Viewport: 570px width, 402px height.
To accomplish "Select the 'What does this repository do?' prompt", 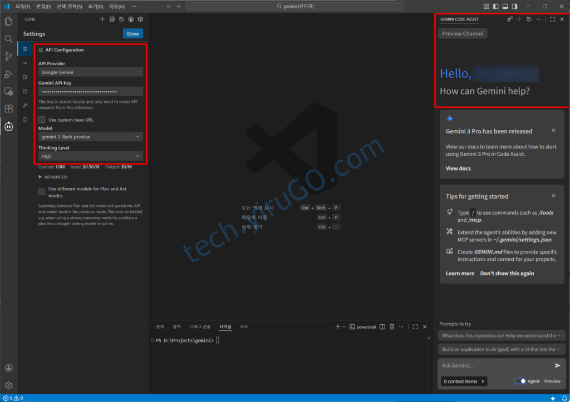I will (502, 335).
